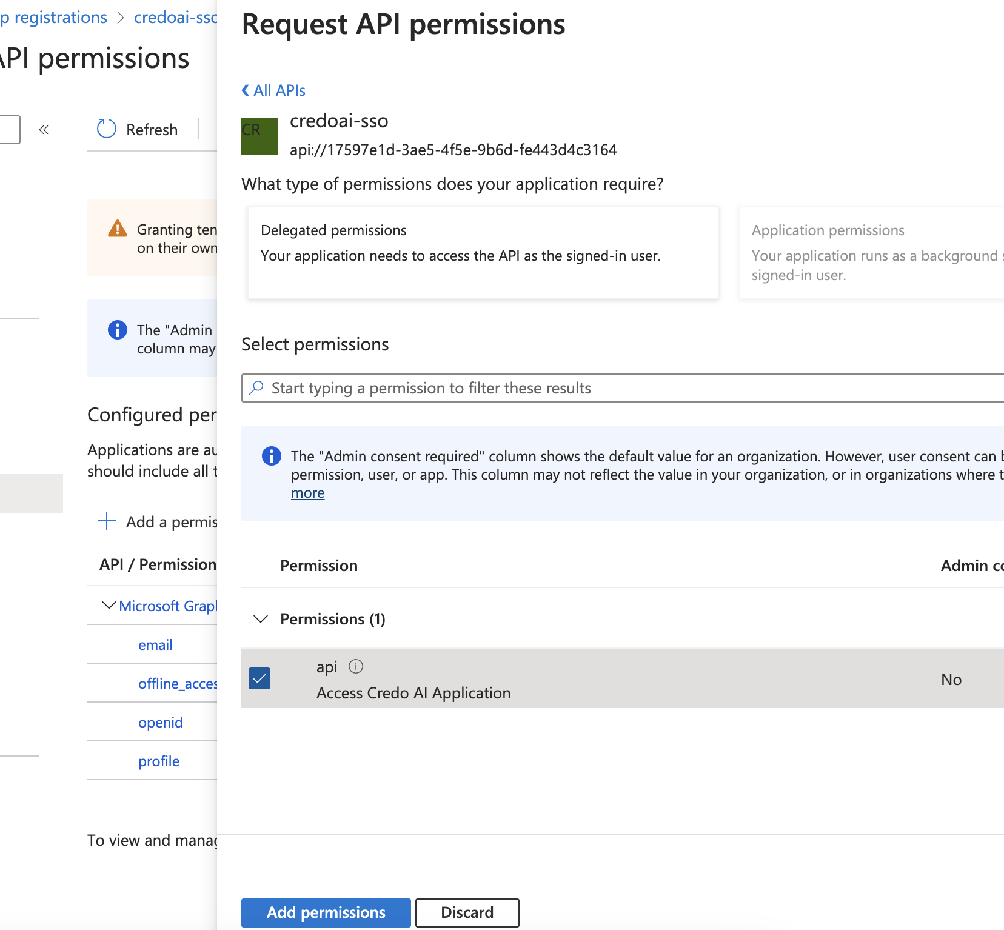
Task: Click the Request API permissions title
Action: pos(404,25)
